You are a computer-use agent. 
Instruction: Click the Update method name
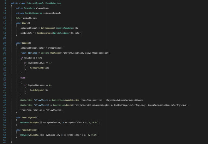(25, 43)
